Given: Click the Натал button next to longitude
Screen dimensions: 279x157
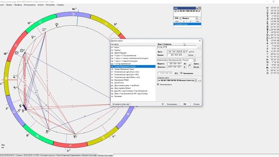Looking at the screenshot, I should point(196,67).
